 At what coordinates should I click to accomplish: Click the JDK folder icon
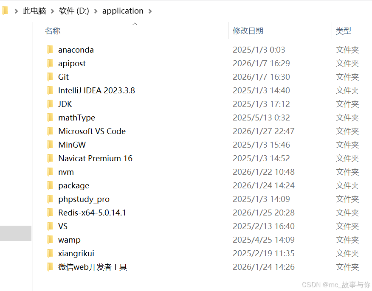point(50,104)
